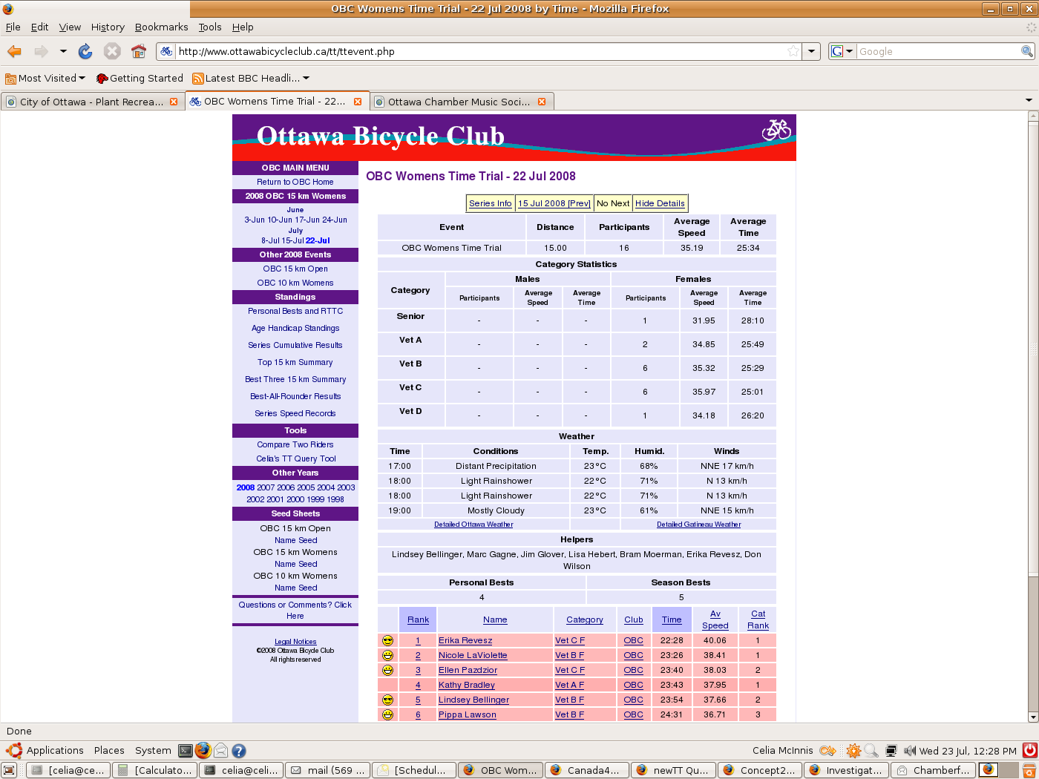Open the Firefox icon in bottom panel

(203, 751)
